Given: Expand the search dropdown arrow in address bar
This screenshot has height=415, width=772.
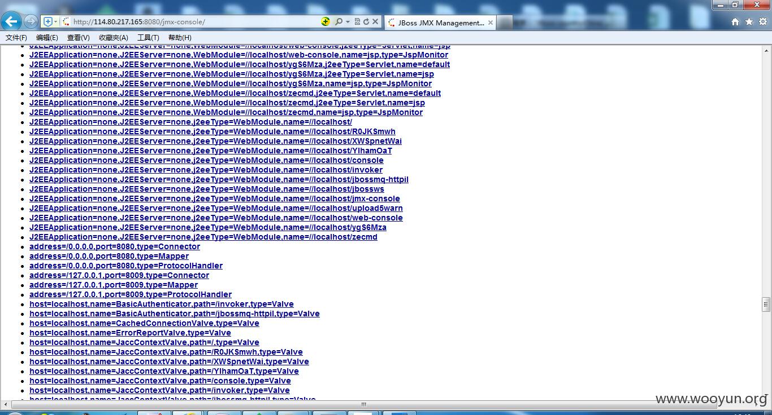Looking at the screenshot, I should tap(348, 21).
